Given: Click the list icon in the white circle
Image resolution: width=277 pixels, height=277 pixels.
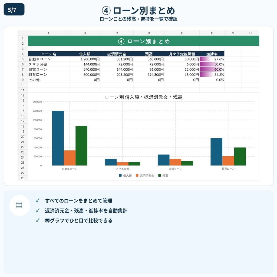Looking at the screenshot, I should [19, 205].
